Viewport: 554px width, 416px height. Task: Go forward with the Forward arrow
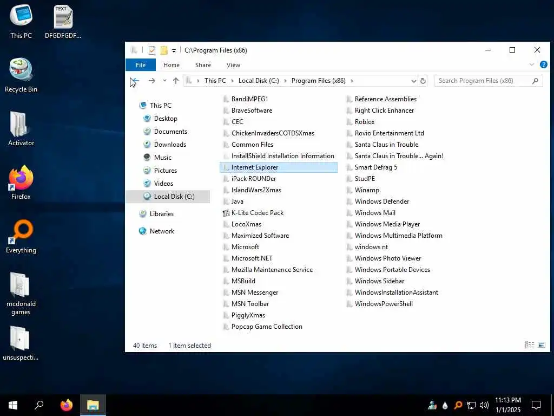click(x=152, y=81)
